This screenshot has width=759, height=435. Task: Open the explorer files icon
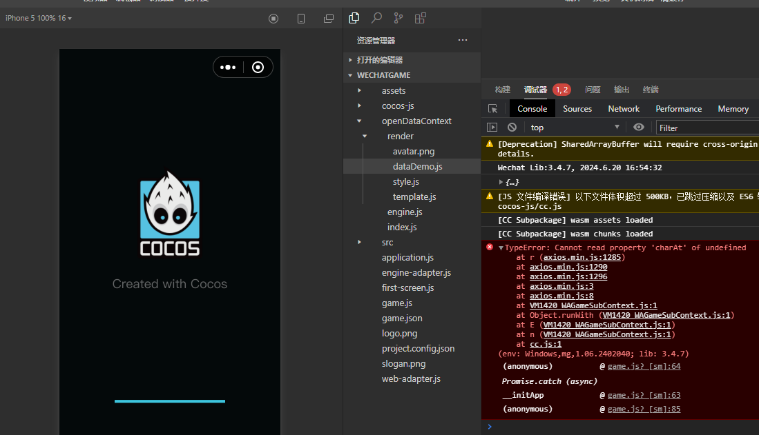pos(354,18)
